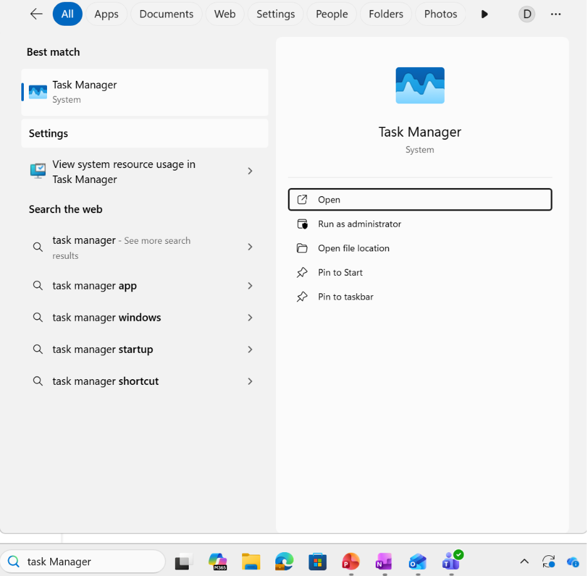Expand 'View system resource usage' result
This screenshot has width=587, height=576.
tap(250, 171)
